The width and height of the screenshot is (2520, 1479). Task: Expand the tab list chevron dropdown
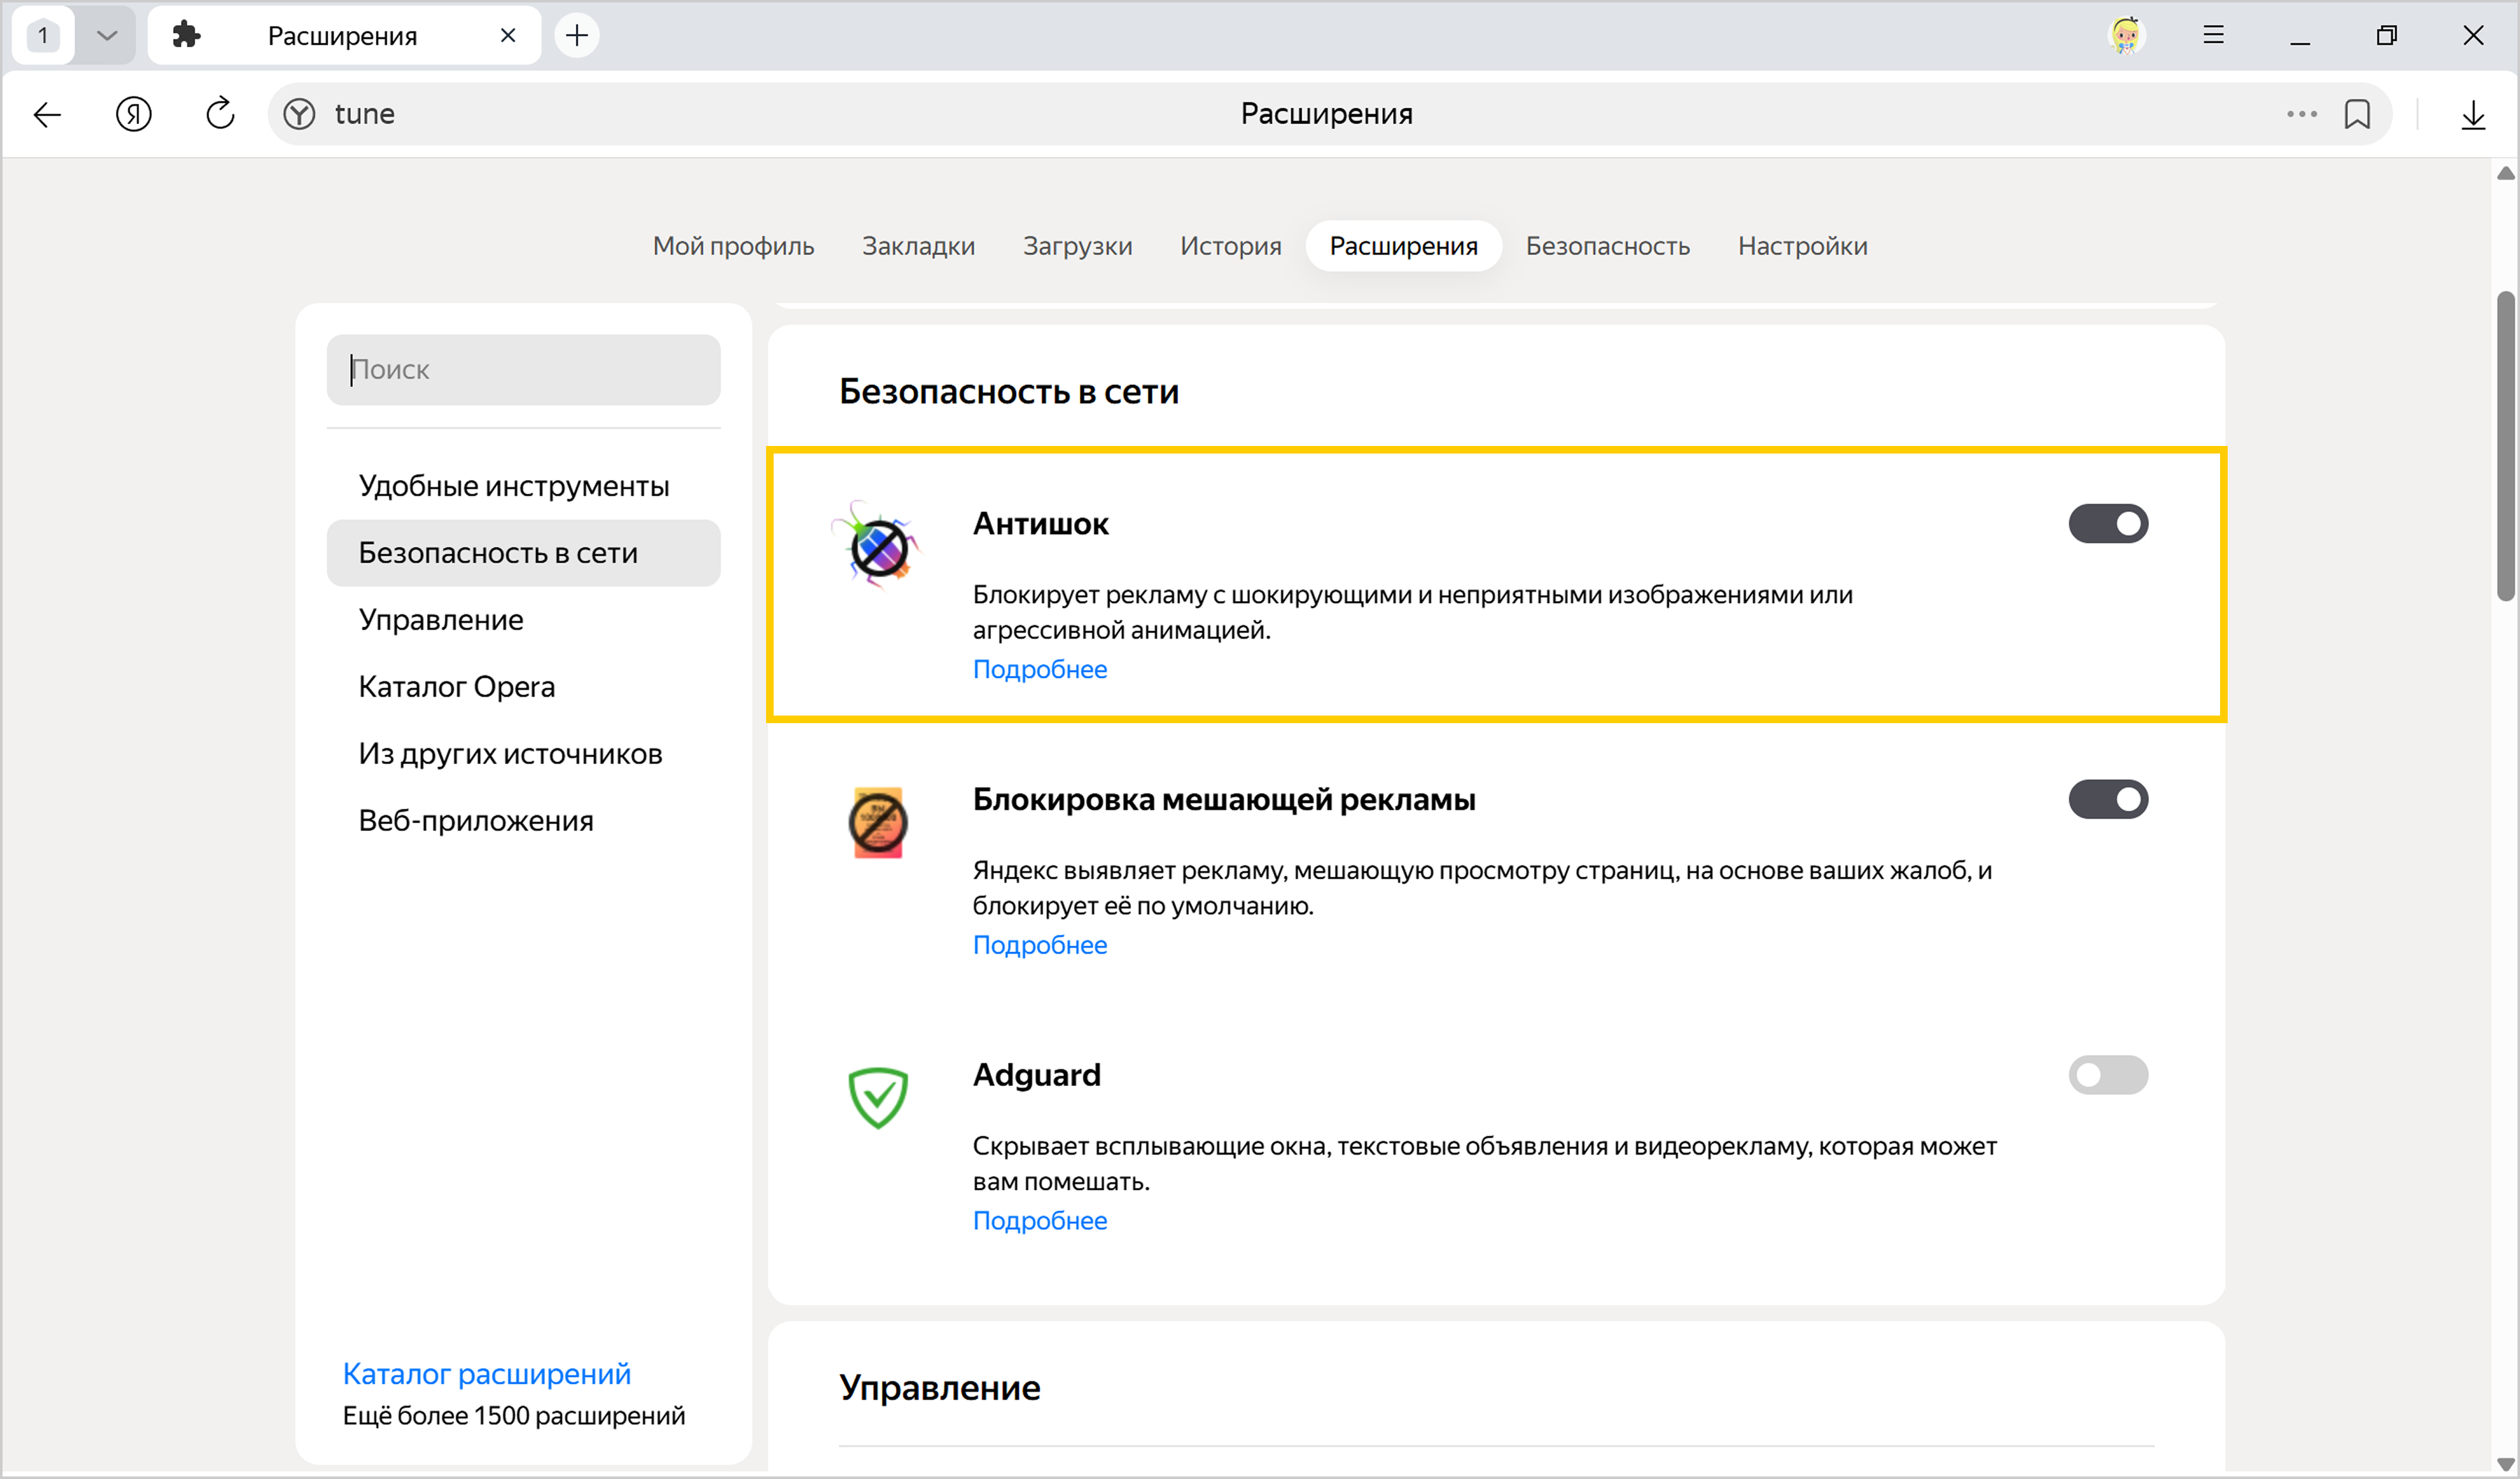(x=107, y=35)
